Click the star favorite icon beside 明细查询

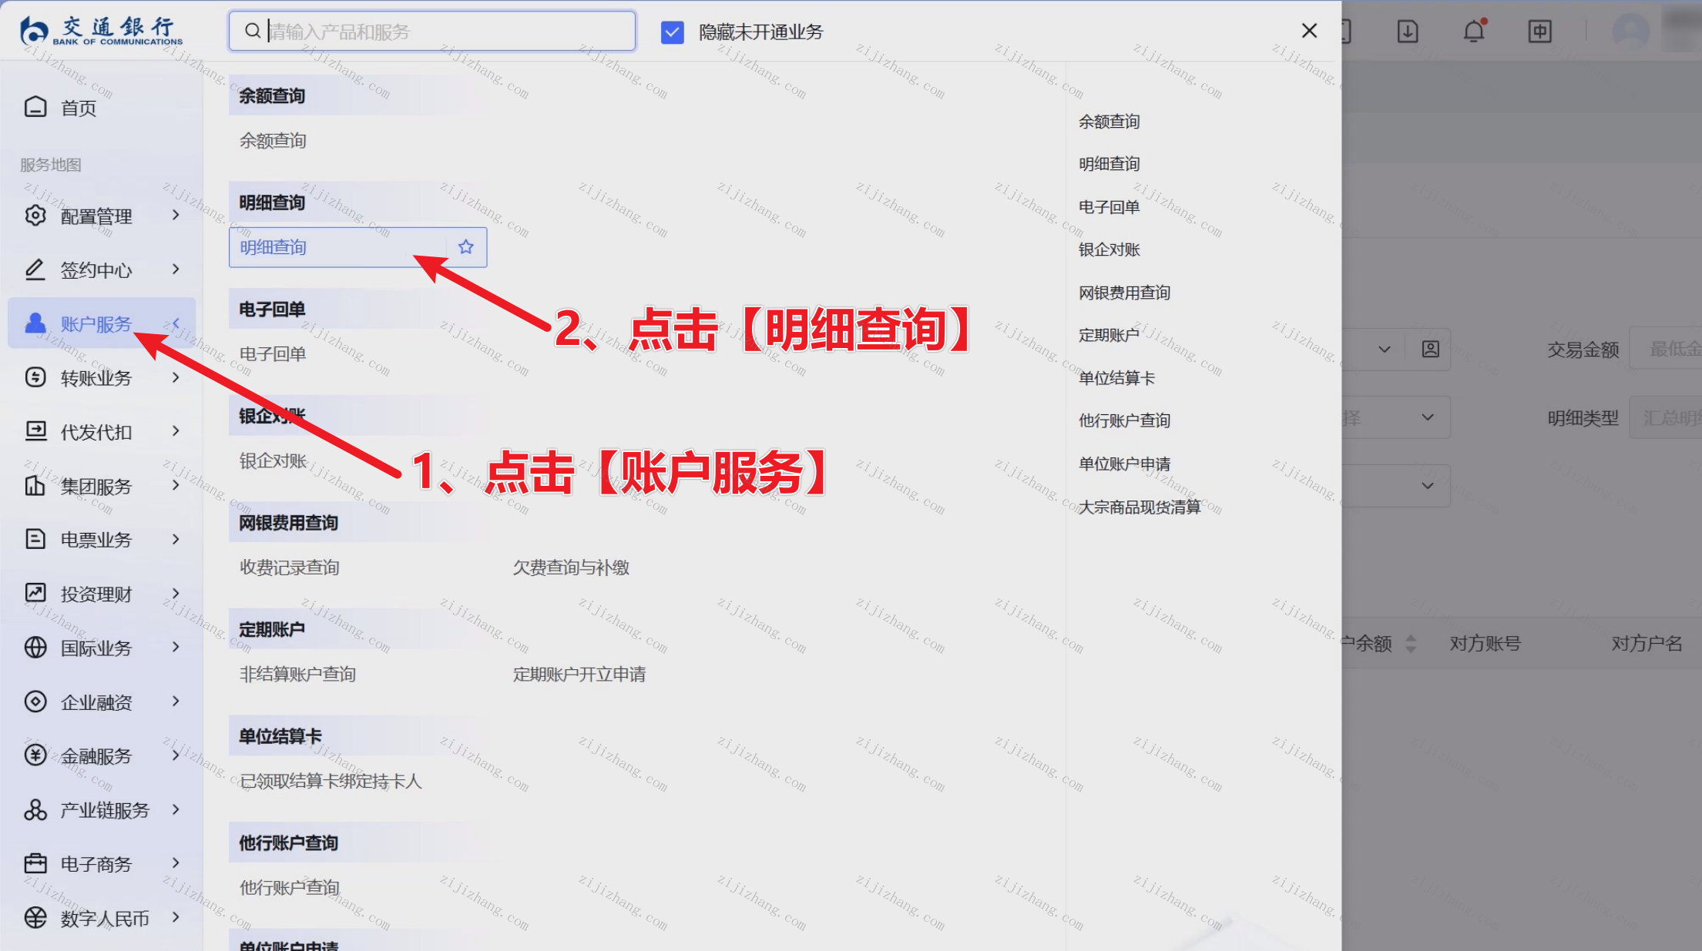(465, 247)
